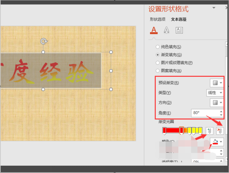
Task: Select the Text Fill & Outline icon
Action: click(154, 30)
